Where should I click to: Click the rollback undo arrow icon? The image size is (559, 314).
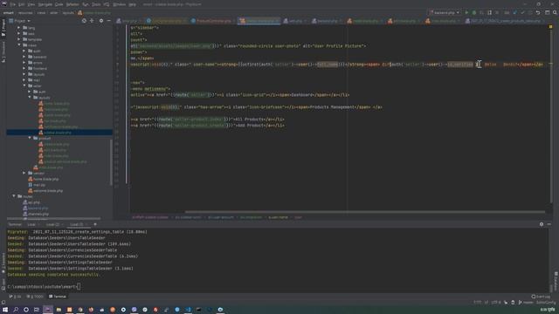(538, 12)
